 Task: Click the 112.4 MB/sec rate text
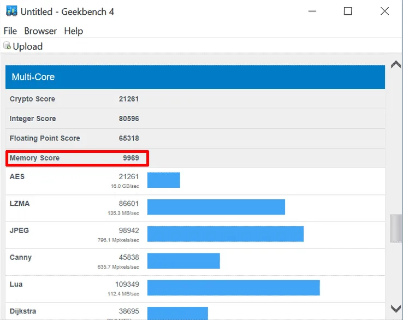click(x=123, y=294)
